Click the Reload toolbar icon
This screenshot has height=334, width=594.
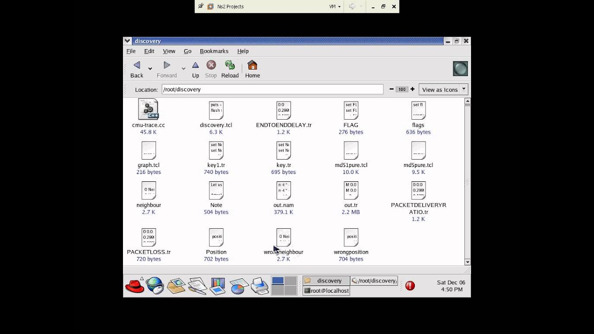(x=230, y=65)
